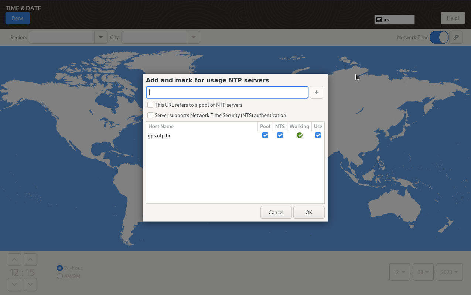
Task: Increase hours with the up arrow
Action: click(14, 260)
